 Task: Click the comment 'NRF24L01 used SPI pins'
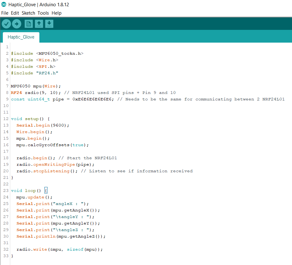[x=103, y=93]
